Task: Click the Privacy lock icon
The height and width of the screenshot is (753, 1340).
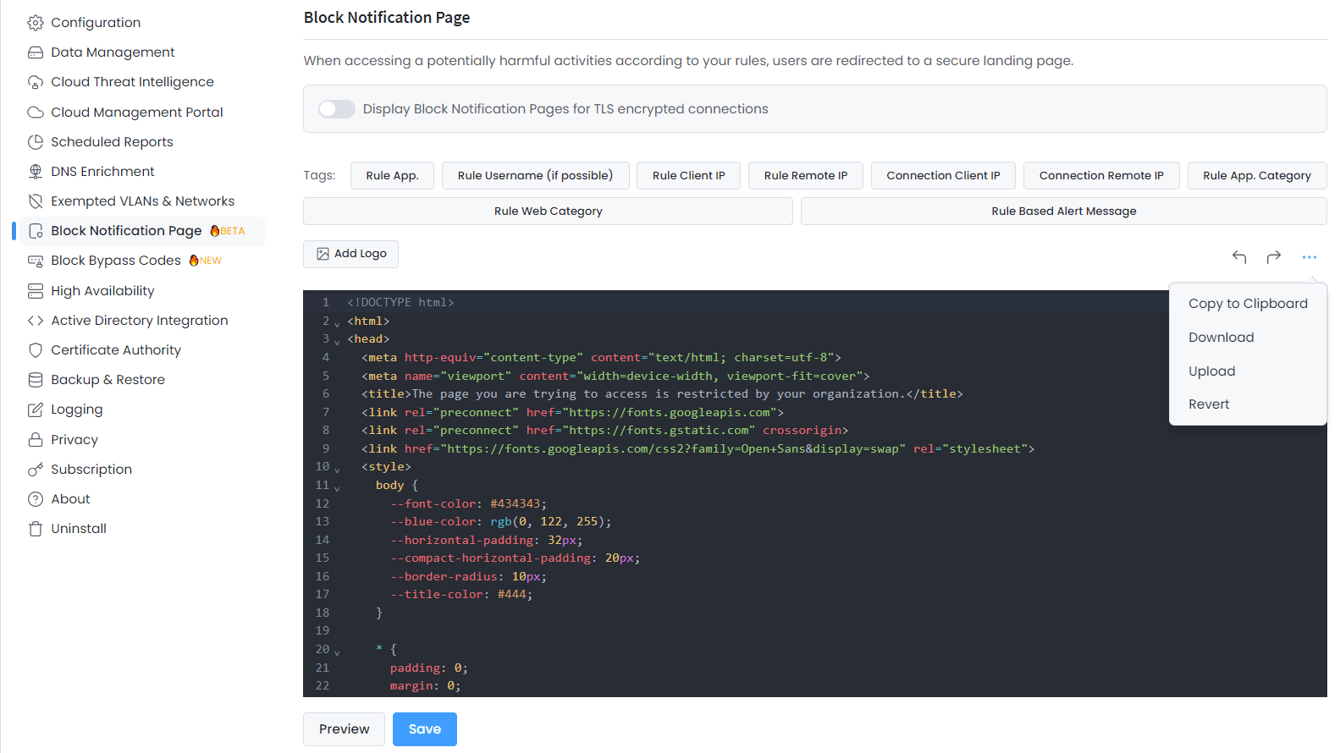Action: (36, 440)
